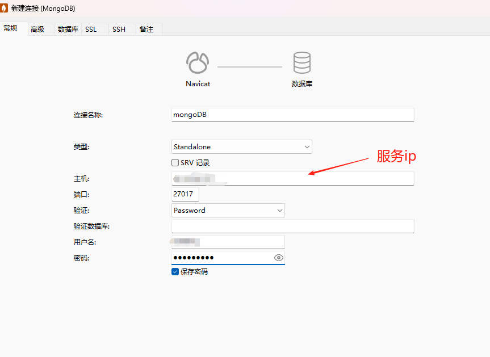
Task: Switch to the 高级 tab
Action: [x=41, y=30]
